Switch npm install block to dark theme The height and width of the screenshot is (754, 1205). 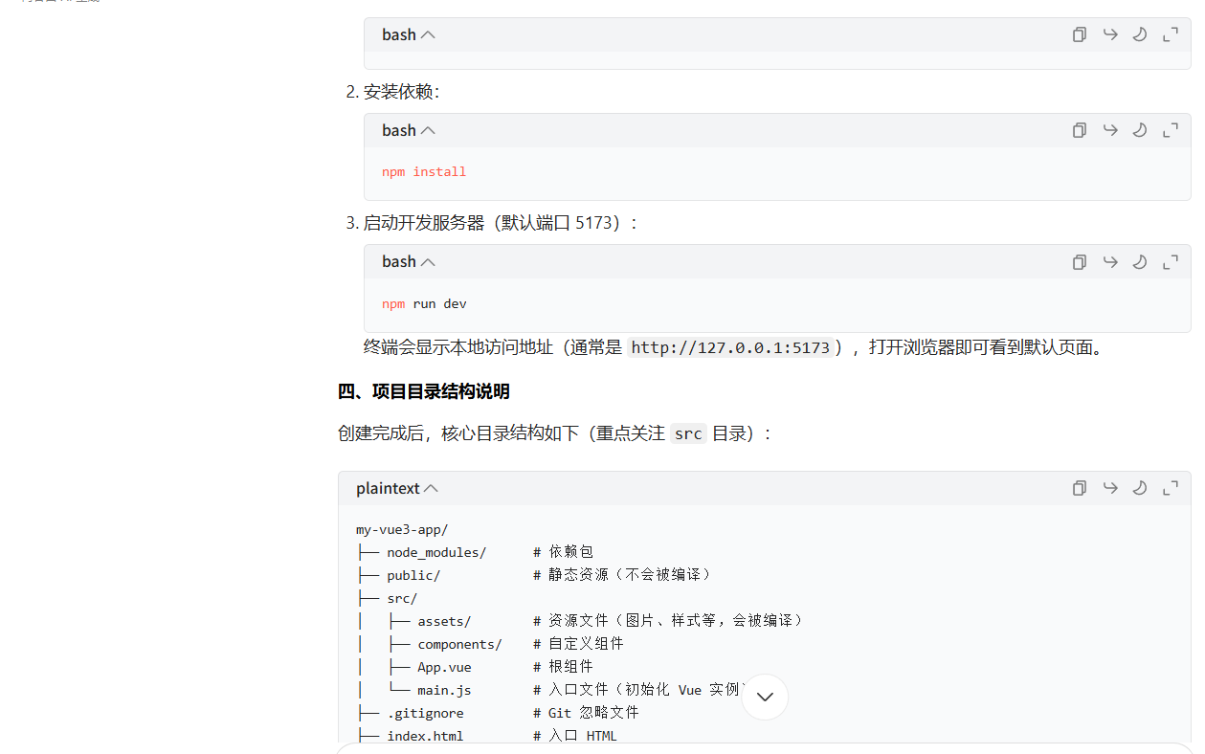1140,130
